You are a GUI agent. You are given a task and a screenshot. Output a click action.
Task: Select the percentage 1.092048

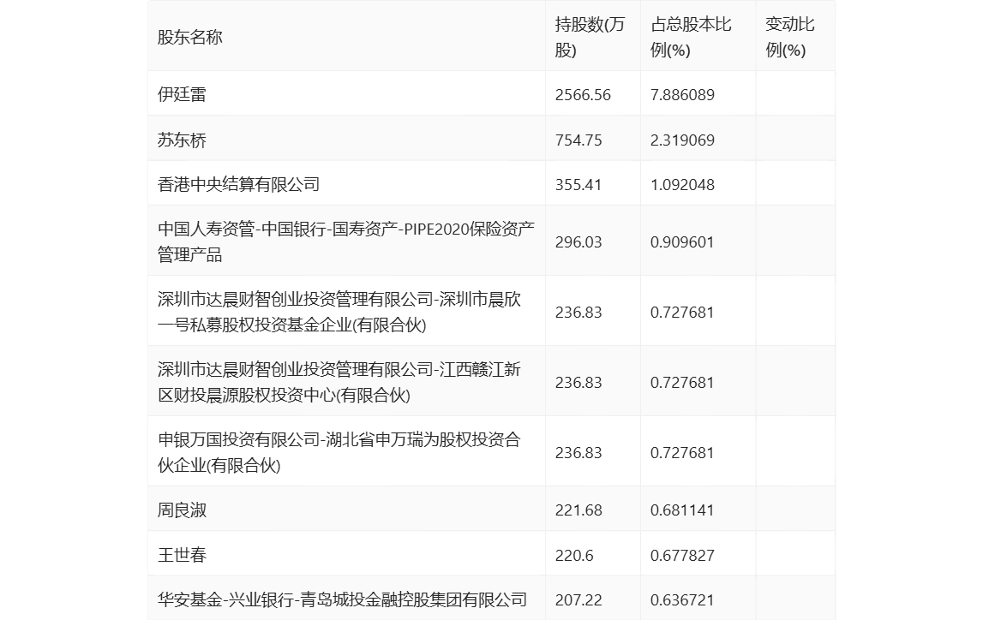coord(683,185)
